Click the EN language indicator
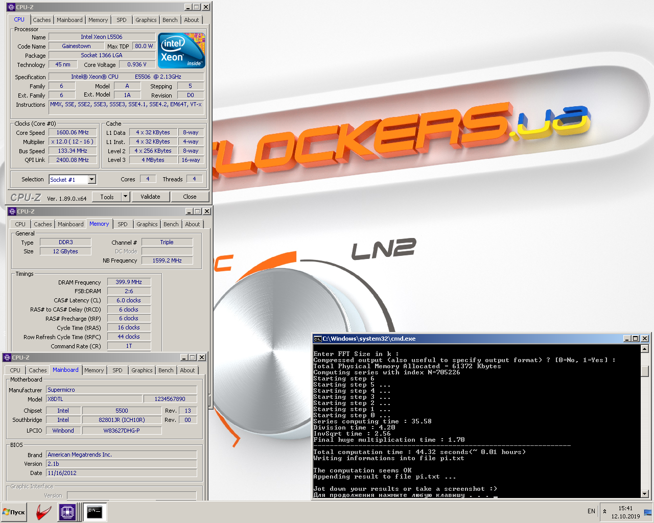Viewport: 654px width, 523px height. pos(591,511)
